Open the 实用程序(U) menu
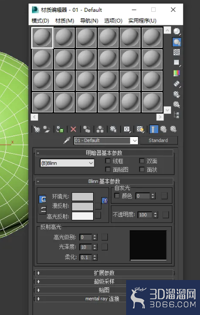The height and width of the screenshot is (315, 200). [x=142, y=21]
